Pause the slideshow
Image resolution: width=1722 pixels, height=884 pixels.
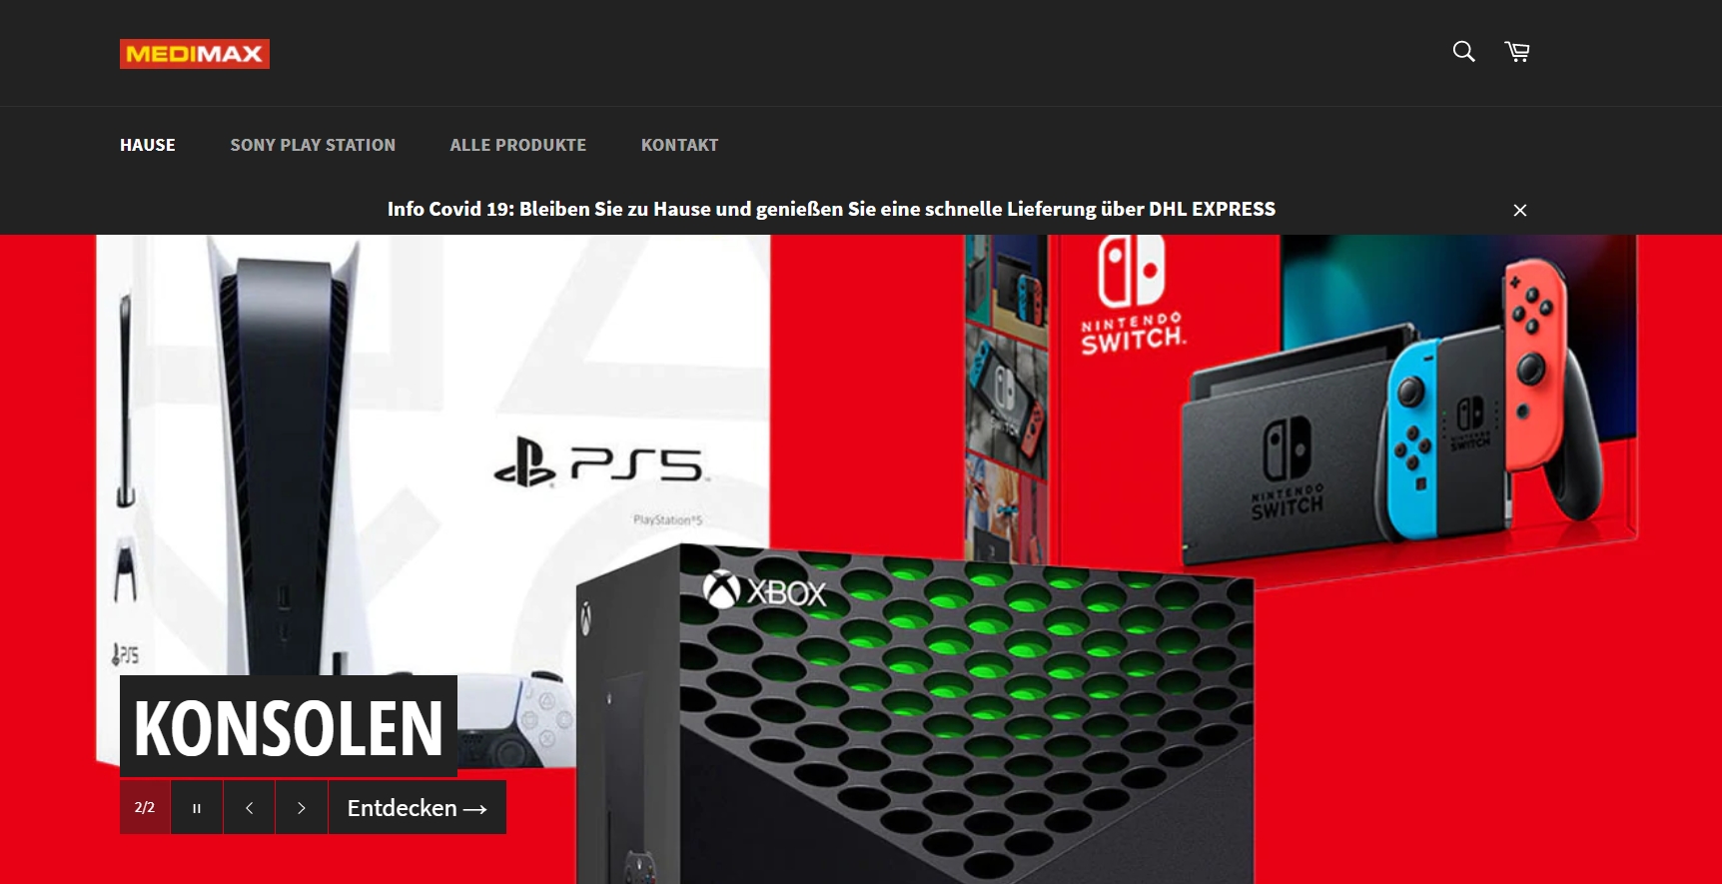tap(197, 807)
